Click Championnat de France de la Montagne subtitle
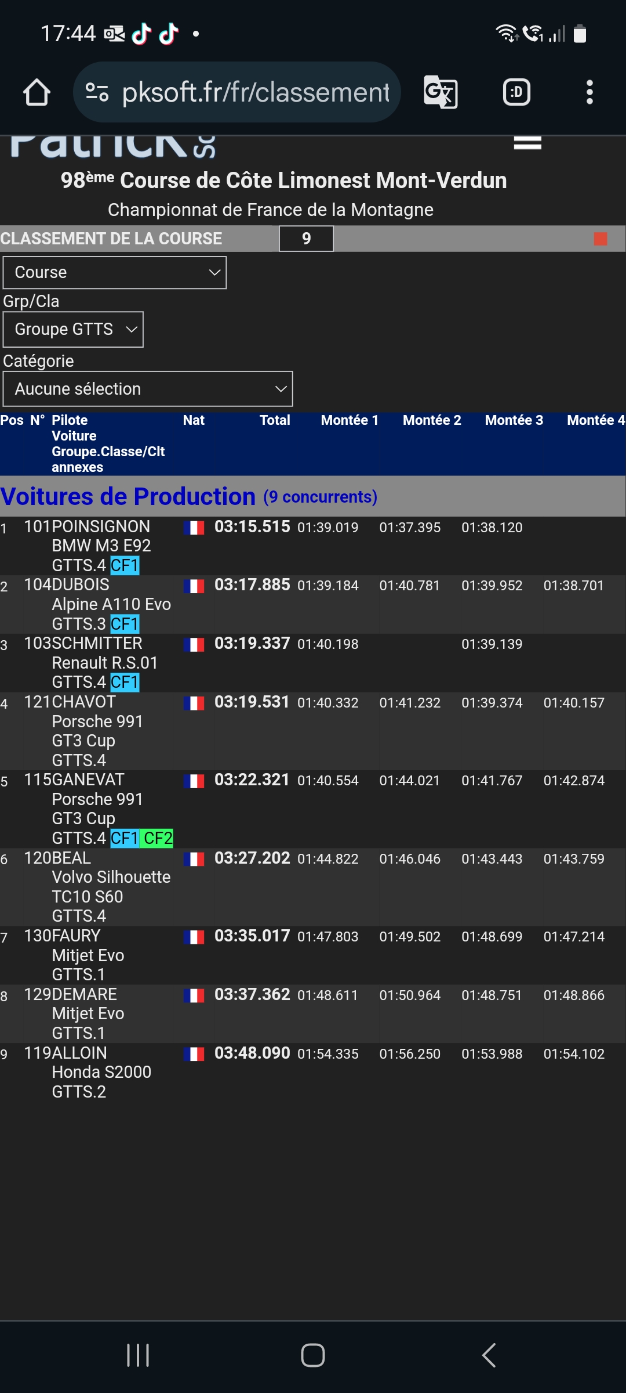This screenshot has height=1393, width=626. tap(271, 210)
